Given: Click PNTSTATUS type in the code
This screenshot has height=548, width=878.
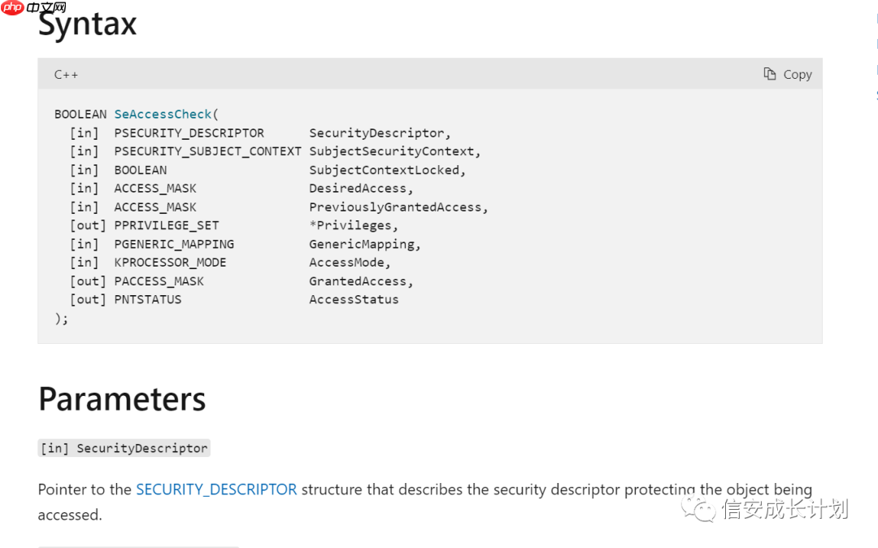Looking at the screenshot, I should tap(148, 299).
